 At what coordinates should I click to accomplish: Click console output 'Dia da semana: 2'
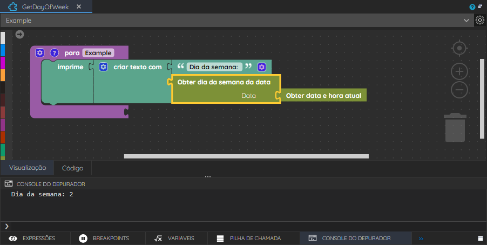[x=42, y=194]
